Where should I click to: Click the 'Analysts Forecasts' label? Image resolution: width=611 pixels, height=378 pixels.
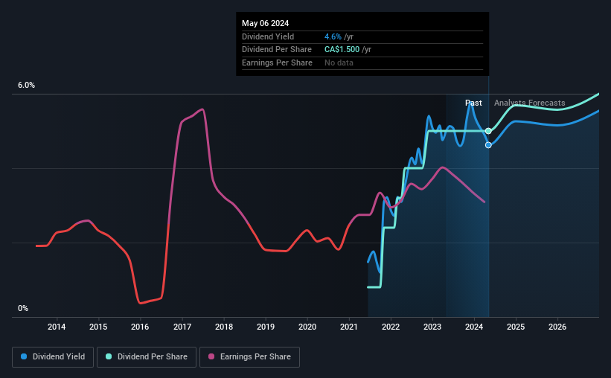click(x=530, y=103)
